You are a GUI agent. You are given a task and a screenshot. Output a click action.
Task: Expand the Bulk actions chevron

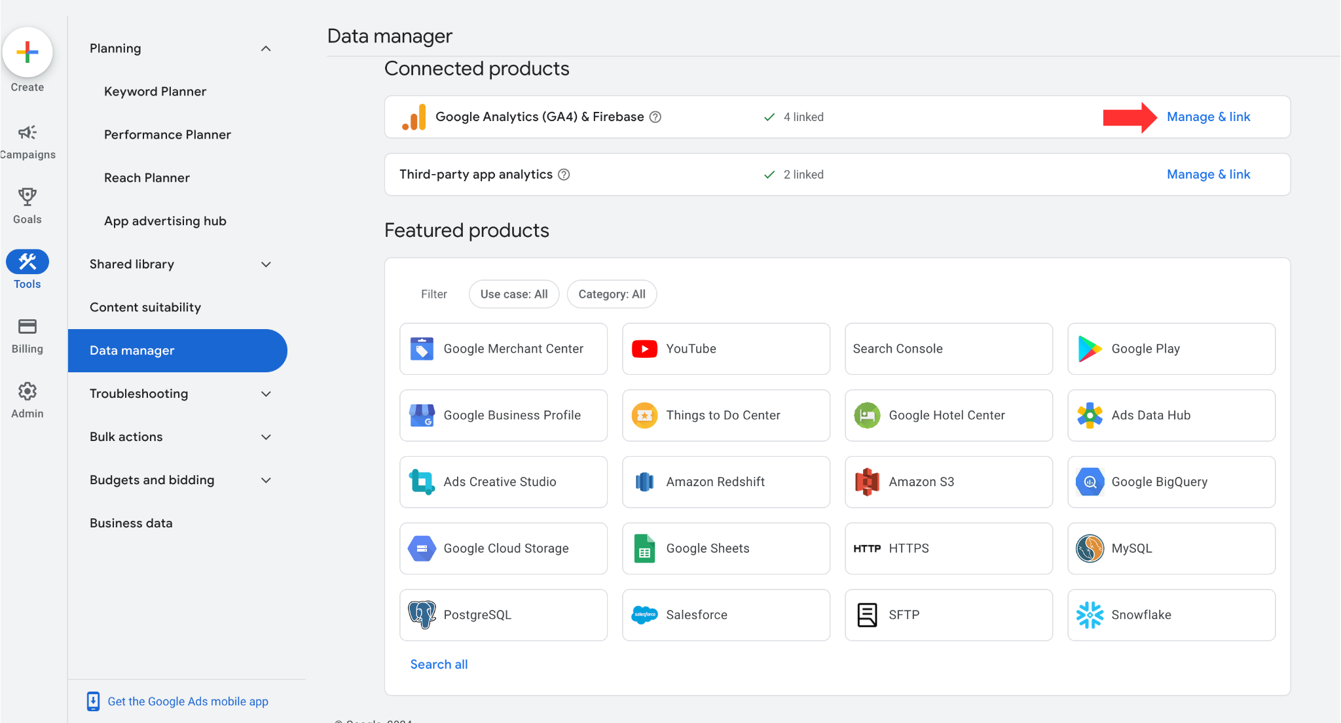(x=266, y=437)
